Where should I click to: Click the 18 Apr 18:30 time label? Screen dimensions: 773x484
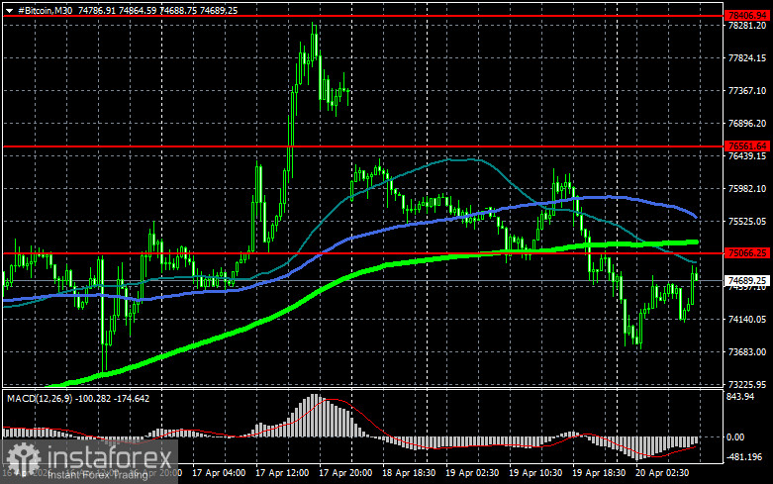click(409, 473)
